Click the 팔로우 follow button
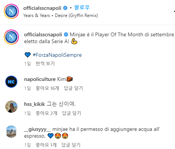This screenshot has height=149, width=175. 82,8
